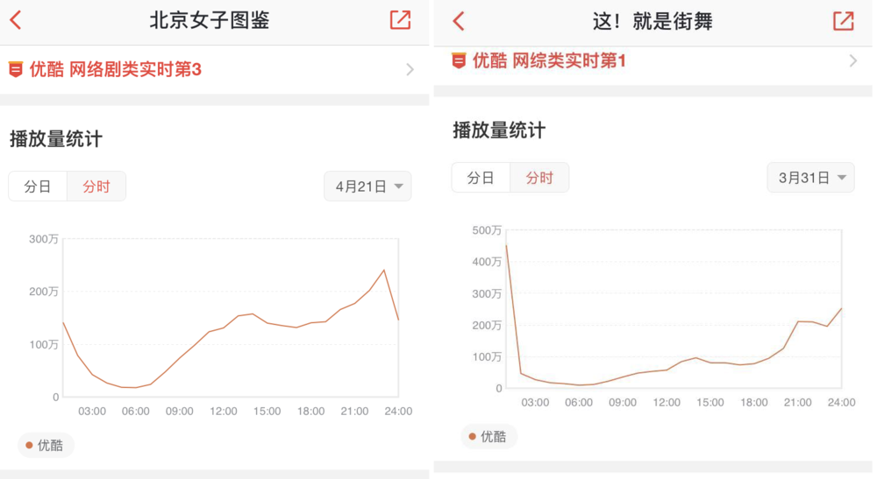Tap 播放量统计 heading under 北京女子图鉴

pos(56,139)
